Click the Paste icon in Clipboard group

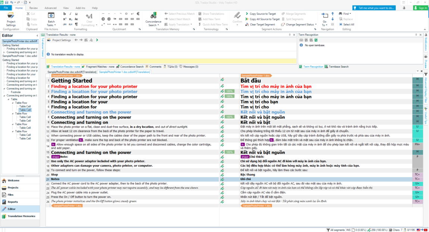point(28,24)
